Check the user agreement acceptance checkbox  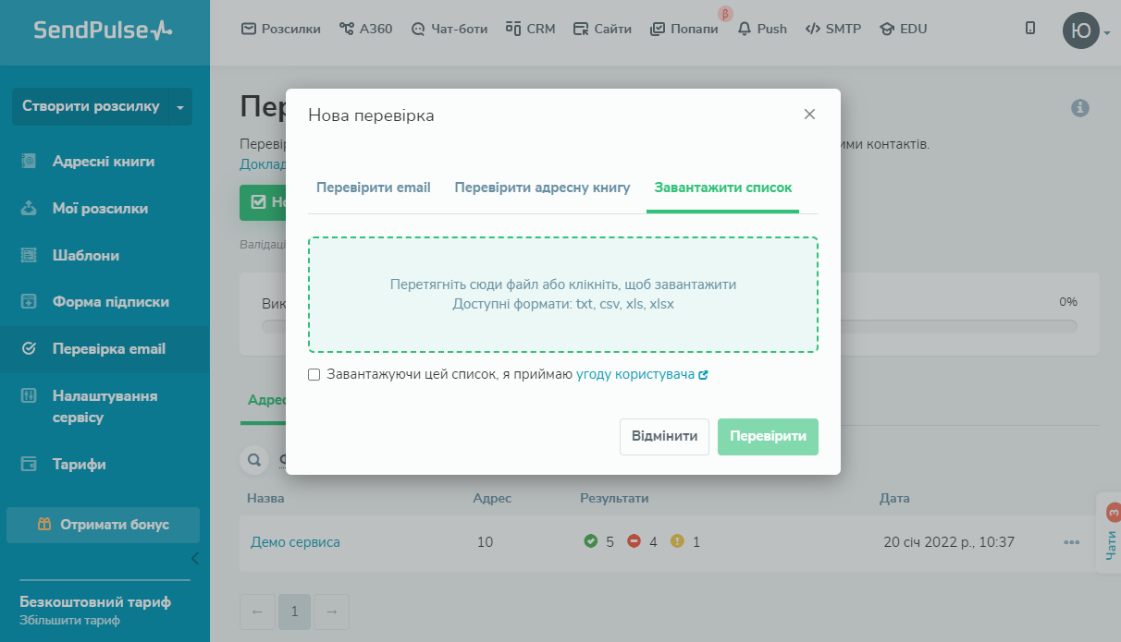(314, 373)
